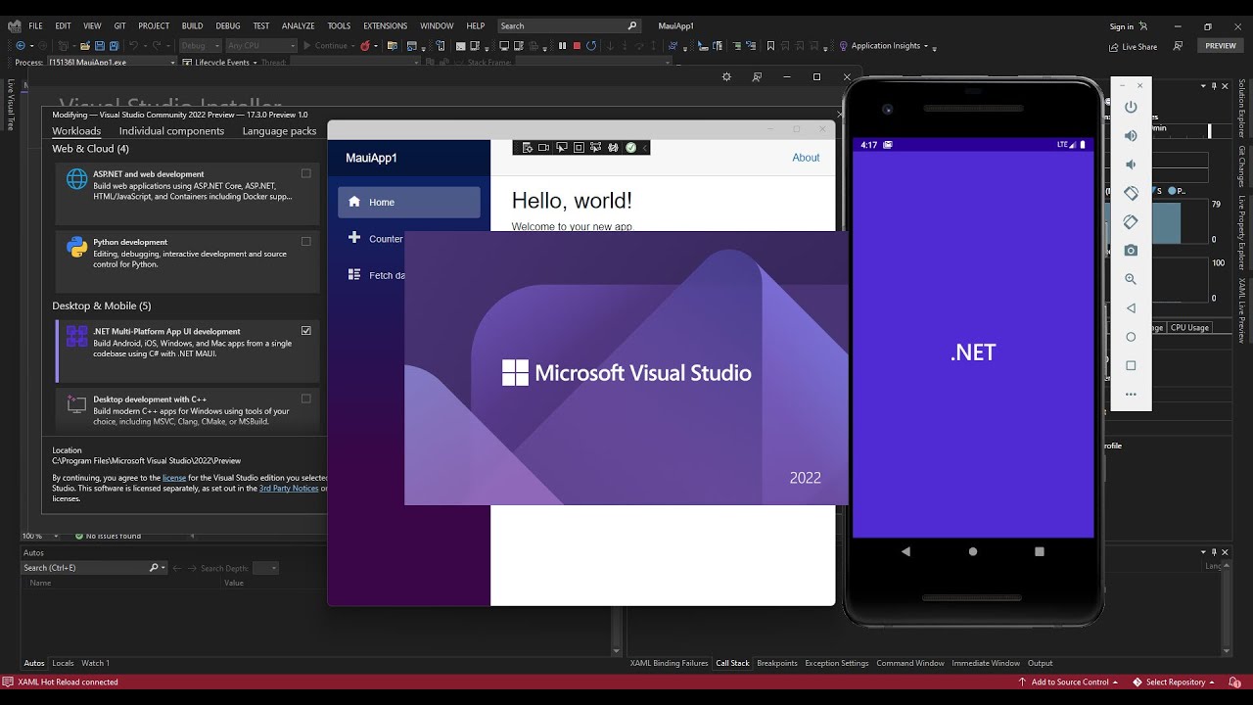Click the emulator toolbar Back triangle
Screen dimensions: 1253x705
click(x=1131, y=307)
